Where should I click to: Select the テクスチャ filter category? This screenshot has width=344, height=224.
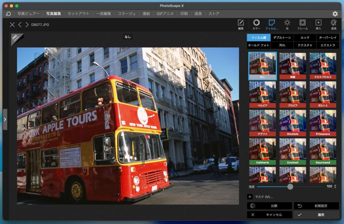coord(305,45)
